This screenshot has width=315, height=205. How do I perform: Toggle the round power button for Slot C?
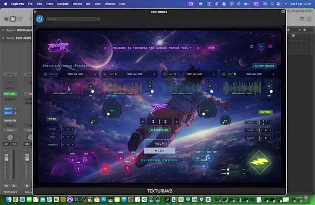tap(164, 74)
